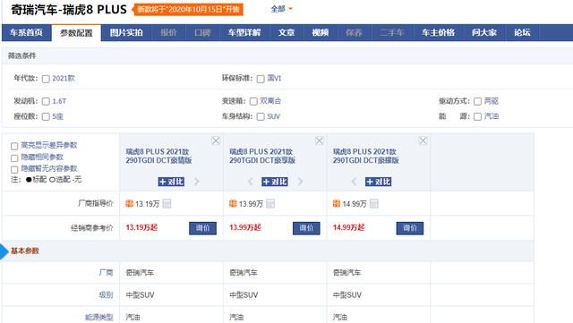573x323 pixels.
Task: Select the 参数配置 tab
Action: [76, 33]
